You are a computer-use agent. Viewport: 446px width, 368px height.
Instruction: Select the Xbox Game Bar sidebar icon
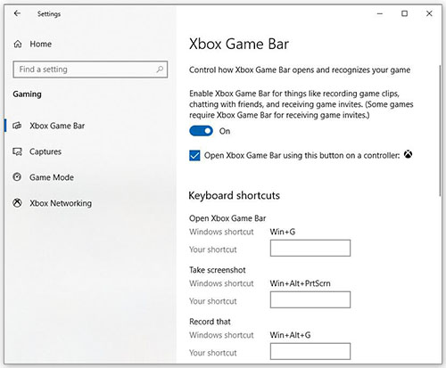(17, 126)
